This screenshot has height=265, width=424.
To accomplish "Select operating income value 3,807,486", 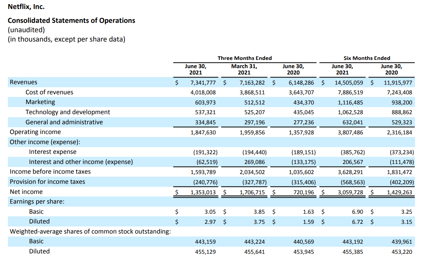I will (x=350, y=132).
